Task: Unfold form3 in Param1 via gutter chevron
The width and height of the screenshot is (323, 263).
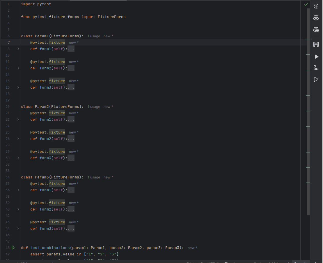Action: coord(18,87)
